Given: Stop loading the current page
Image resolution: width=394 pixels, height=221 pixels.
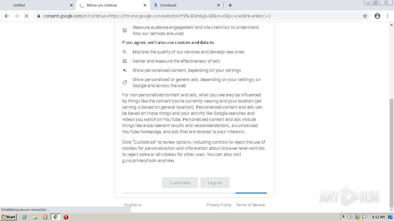Looking at the screenshot, I should (26, 16).
